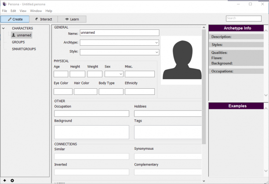Click Archetype Info panel scroll up arrow
The height and width of the screenshot is (184, 269).
pos(266,31)
